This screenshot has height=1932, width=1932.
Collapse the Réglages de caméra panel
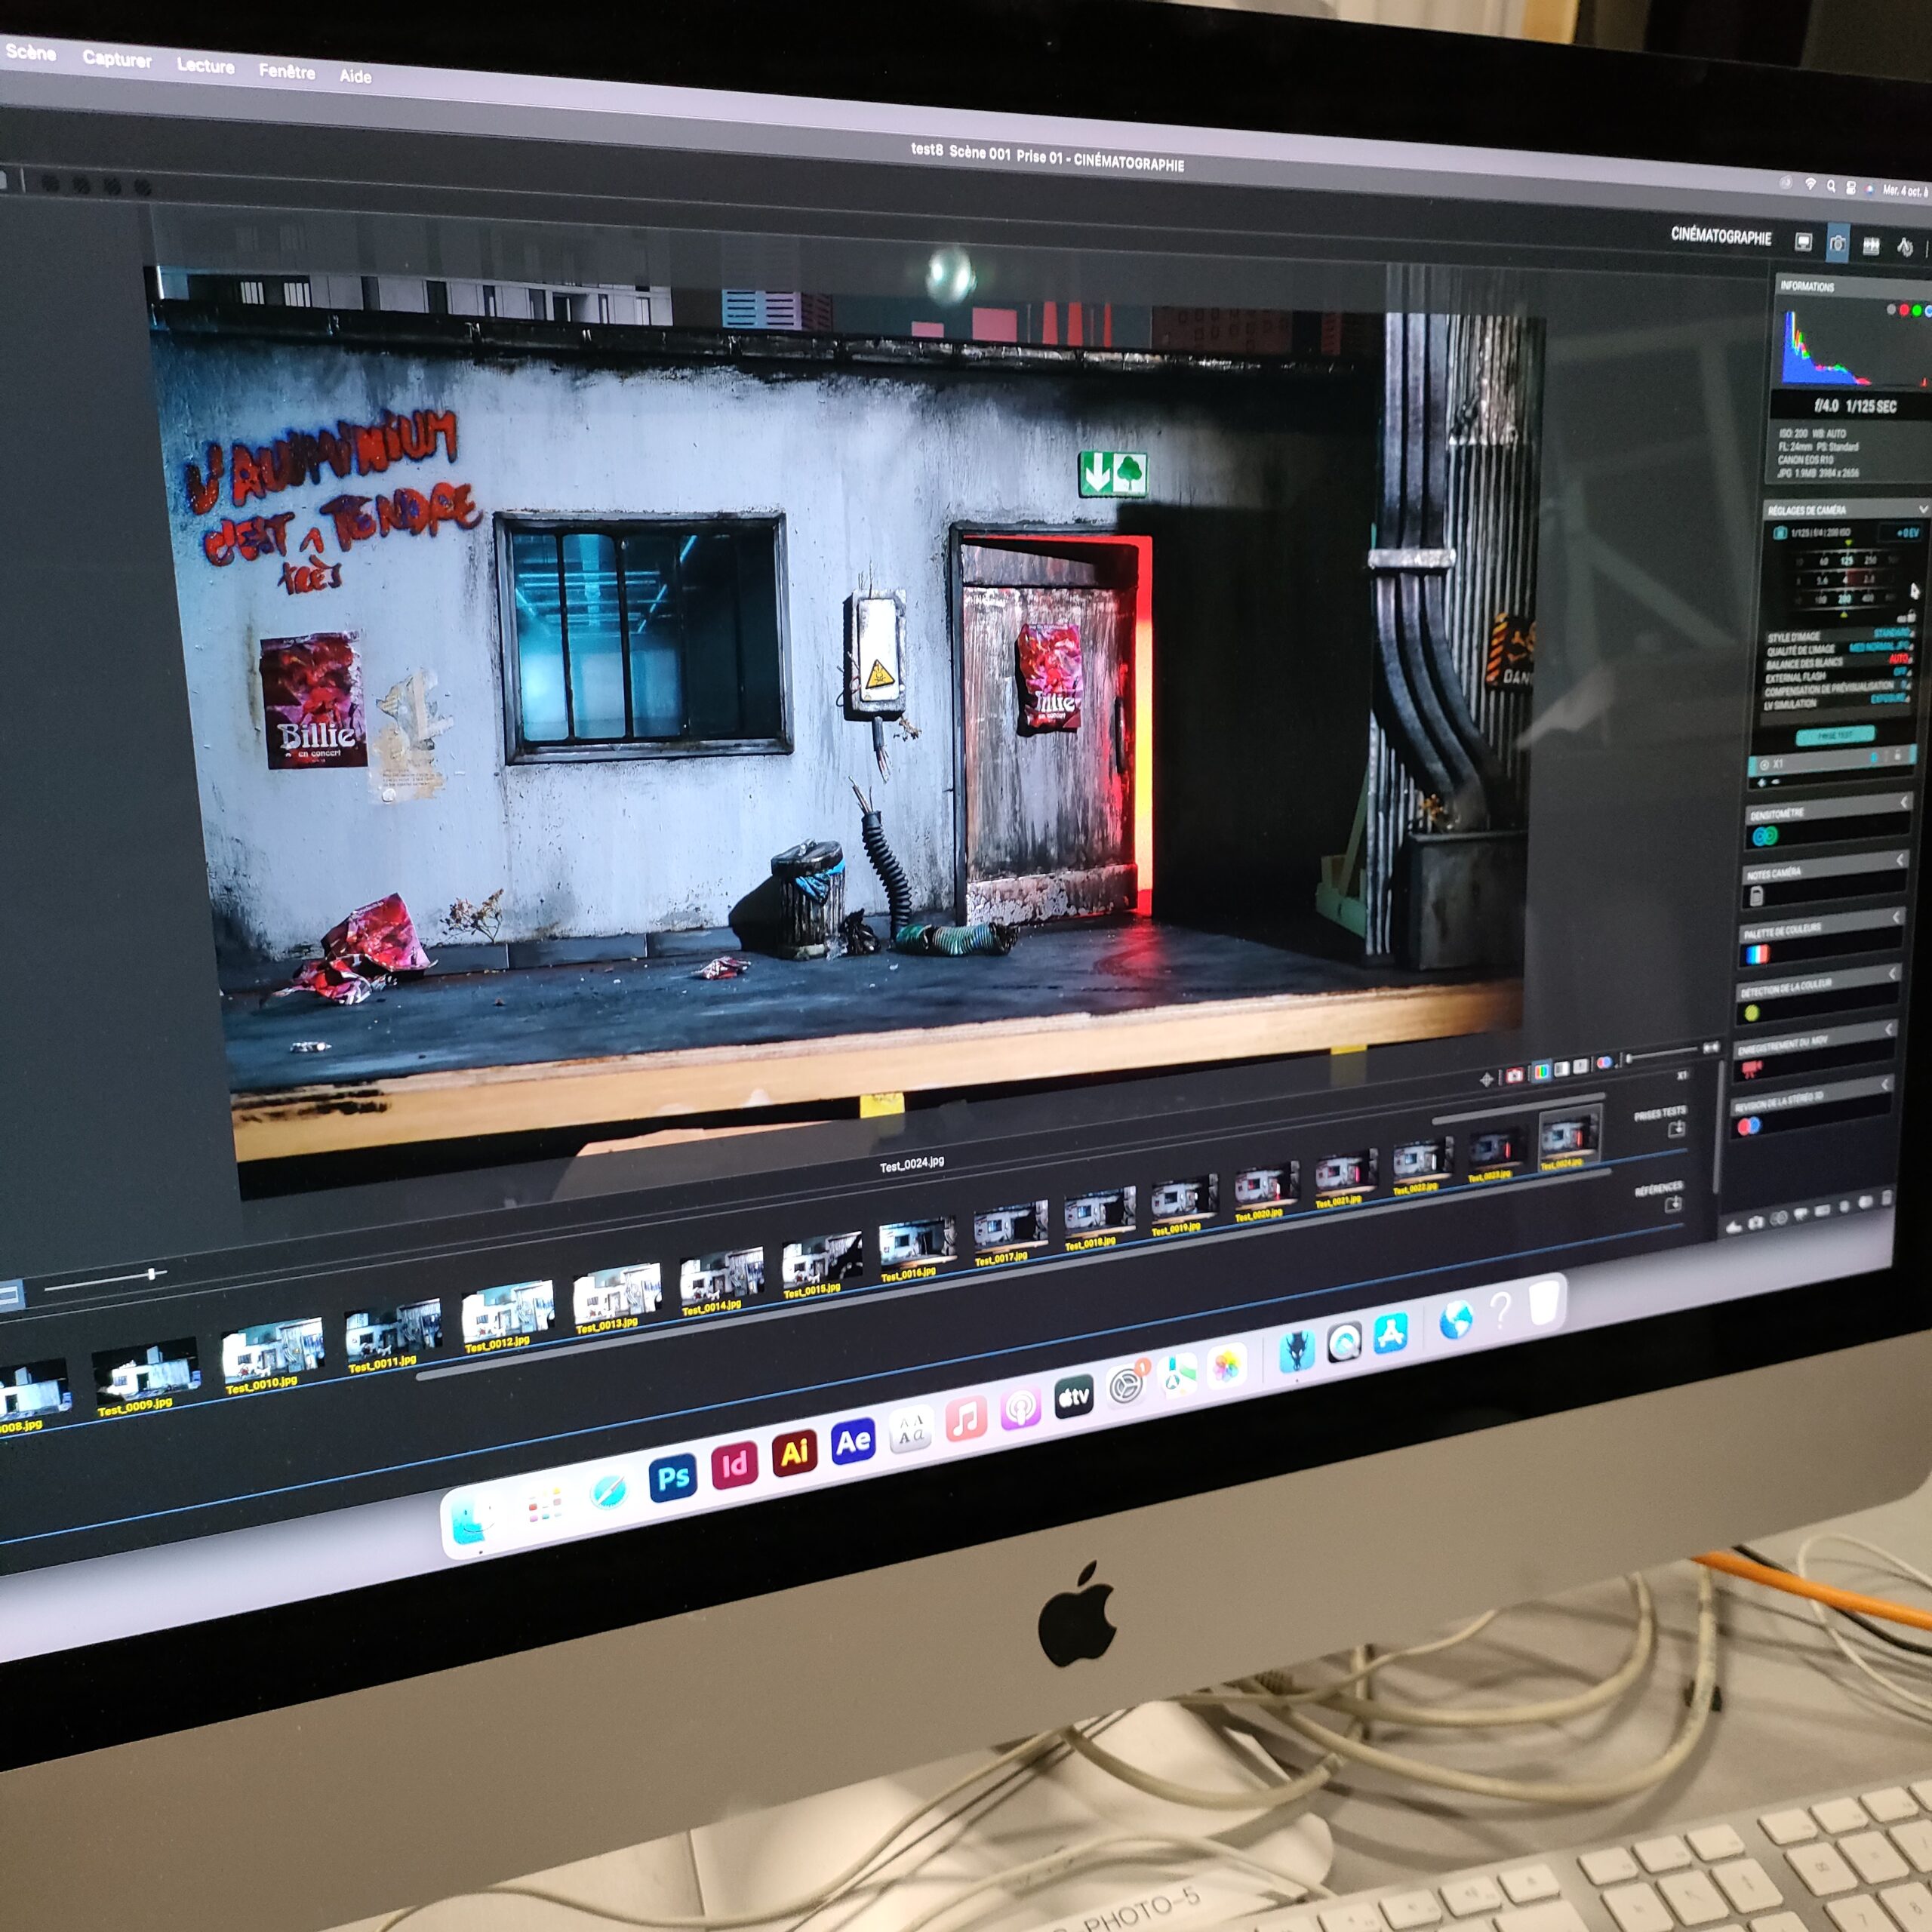click(1923, 509)
